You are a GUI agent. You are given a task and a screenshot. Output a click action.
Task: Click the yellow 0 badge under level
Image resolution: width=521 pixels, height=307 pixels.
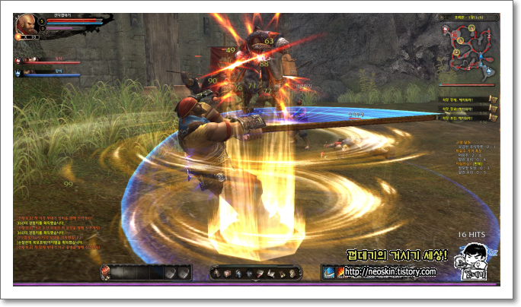coord(43,29)
